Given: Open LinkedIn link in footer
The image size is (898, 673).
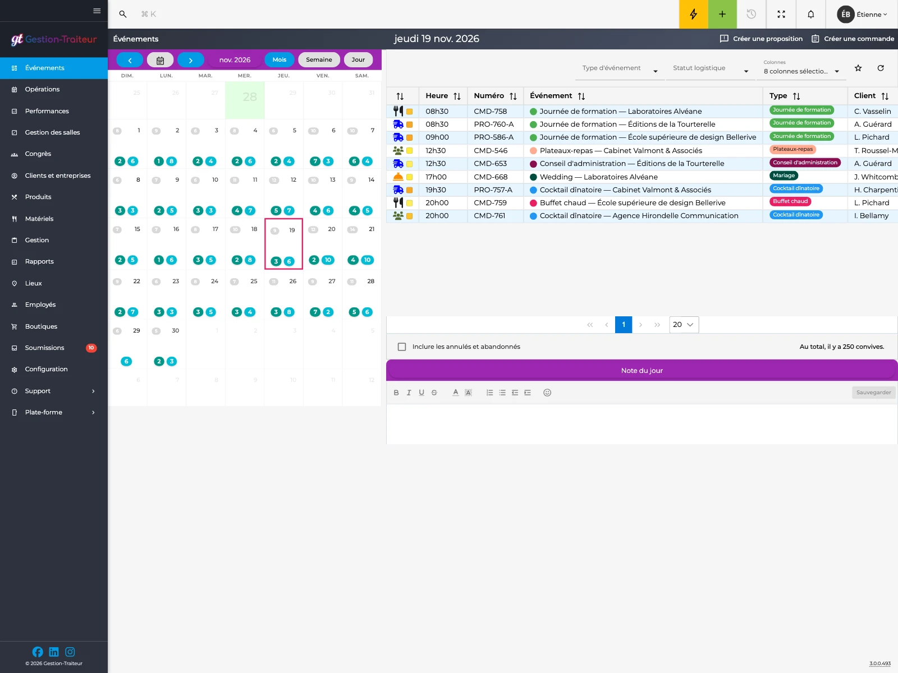Looking at the screenshot, I should (x=54, y=652).
